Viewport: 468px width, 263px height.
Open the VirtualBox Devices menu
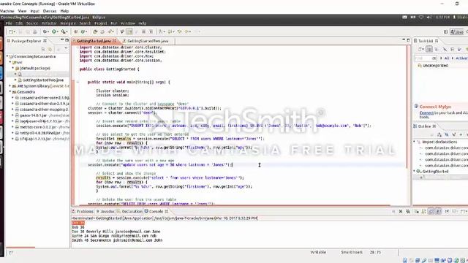[x=50, y=11]
